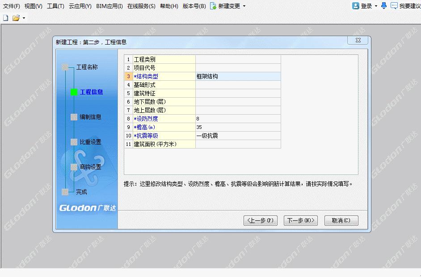Click the green 工程信息 step marker

[74, 92]
